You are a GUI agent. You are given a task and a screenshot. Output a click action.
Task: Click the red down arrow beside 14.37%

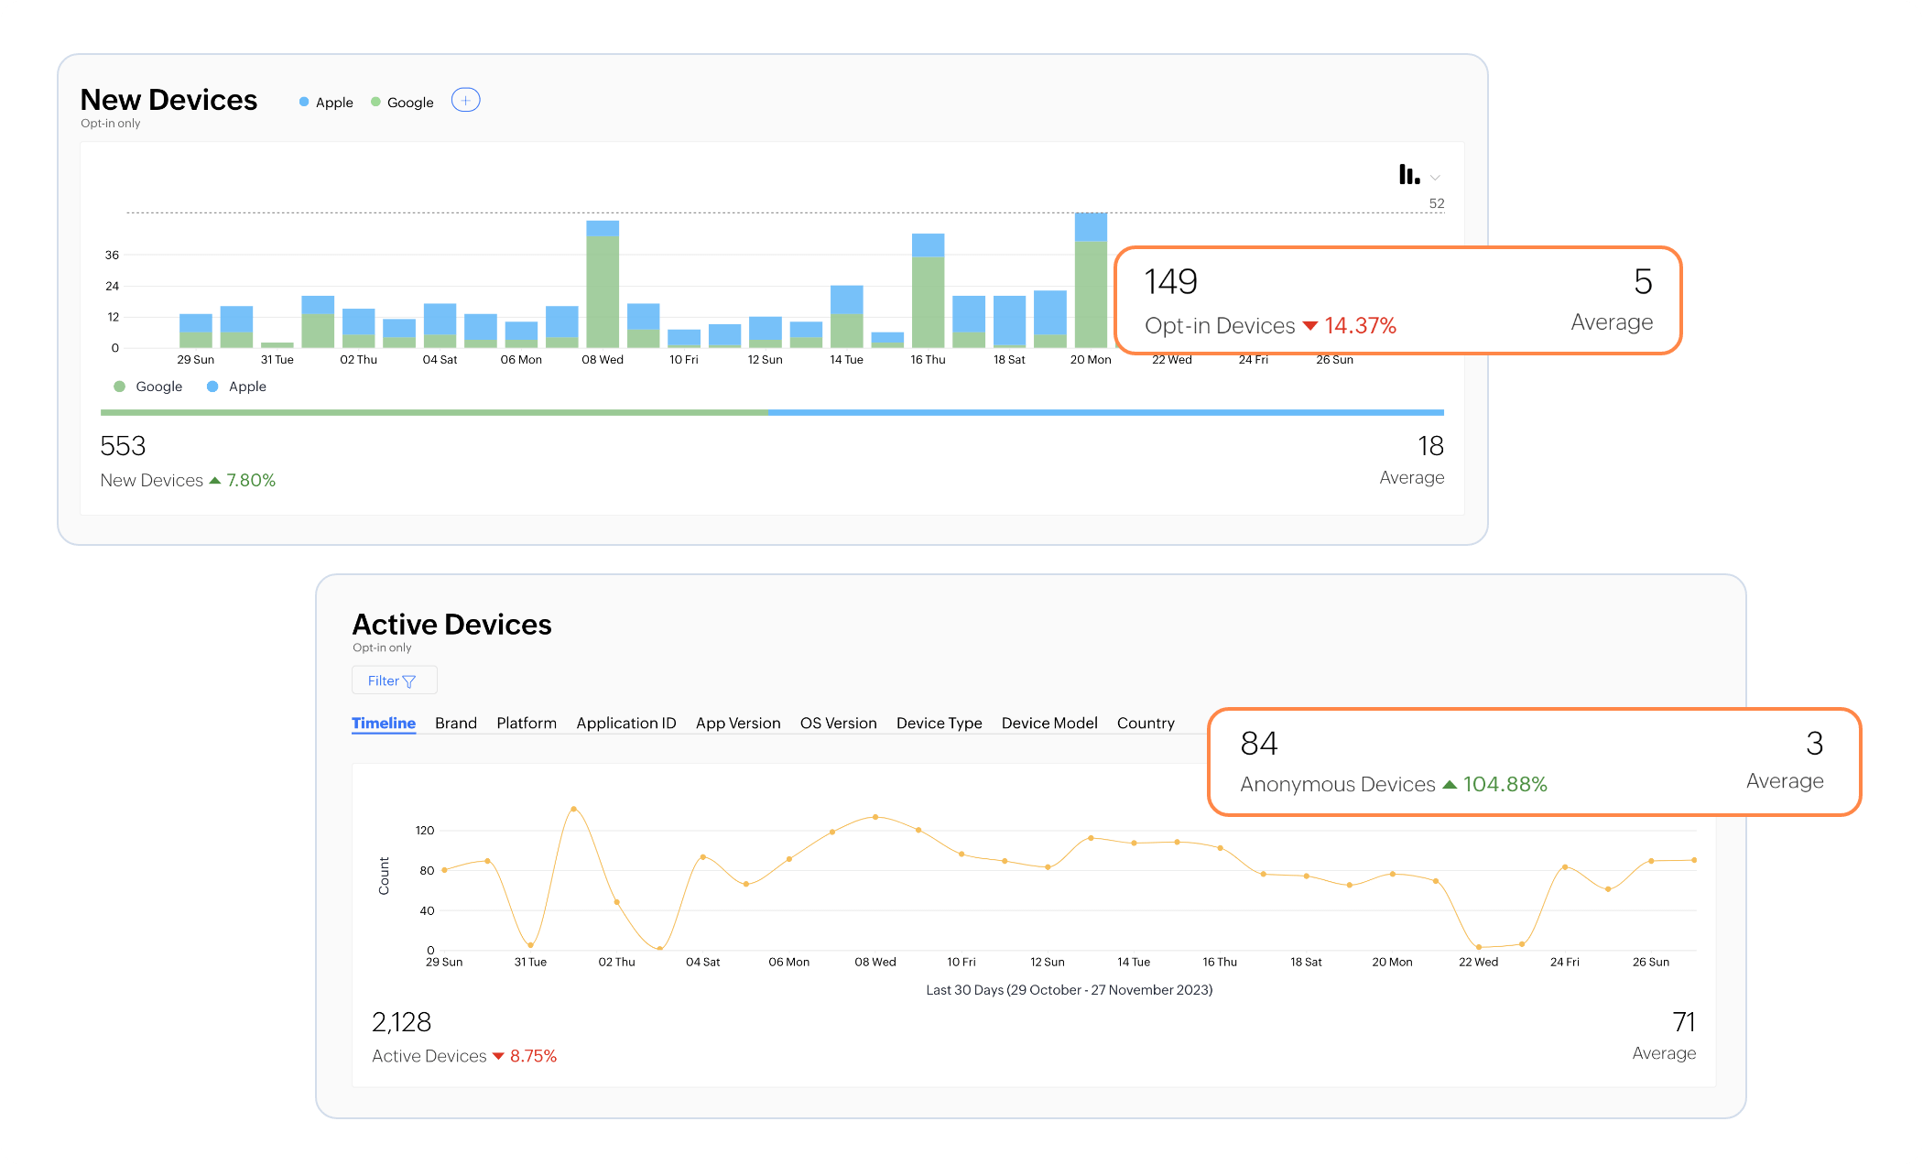[1309, 326]
